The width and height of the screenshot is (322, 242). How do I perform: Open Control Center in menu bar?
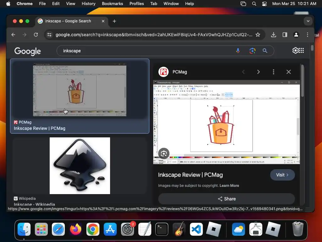264,3
